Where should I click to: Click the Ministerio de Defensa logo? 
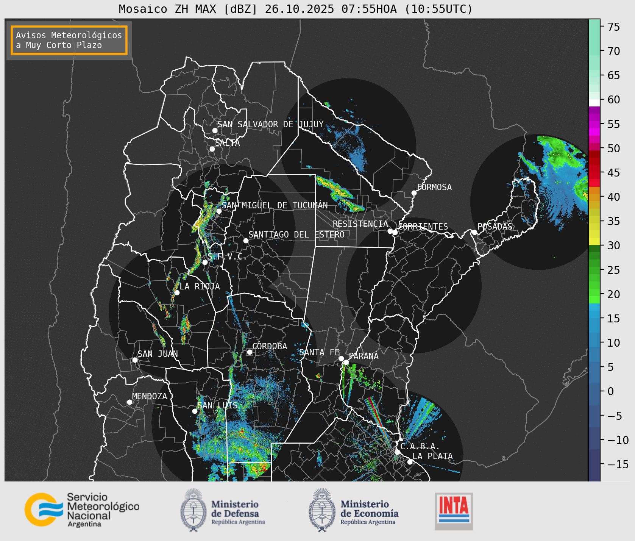tap(223, 510)
